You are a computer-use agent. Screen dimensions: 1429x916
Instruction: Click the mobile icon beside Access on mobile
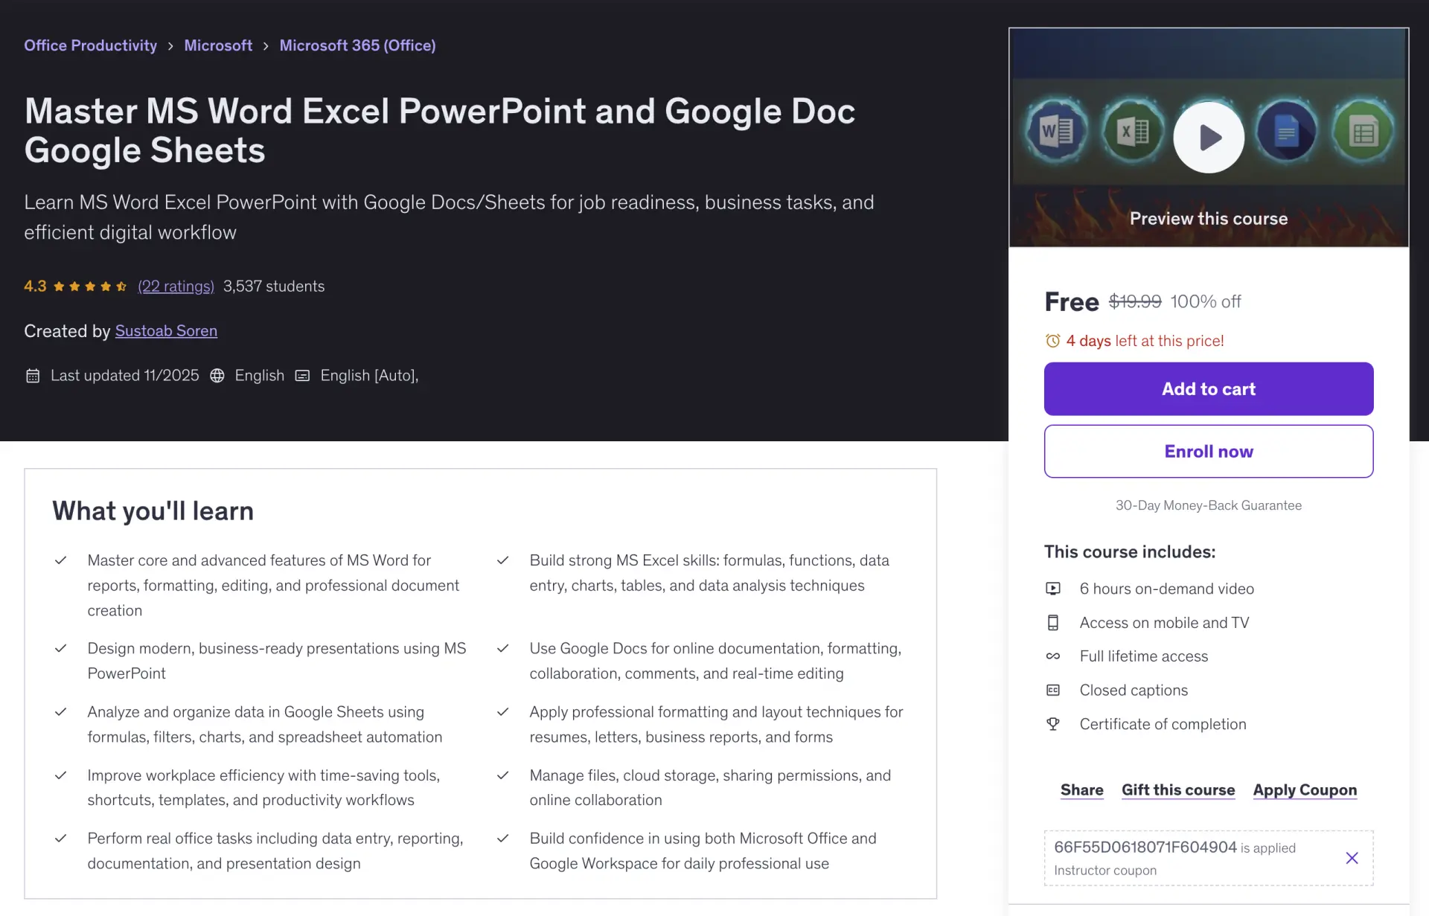tap(1053, 623)
